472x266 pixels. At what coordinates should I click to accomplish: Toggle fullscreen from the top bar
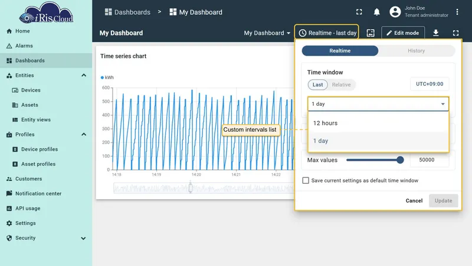[359, 12]
